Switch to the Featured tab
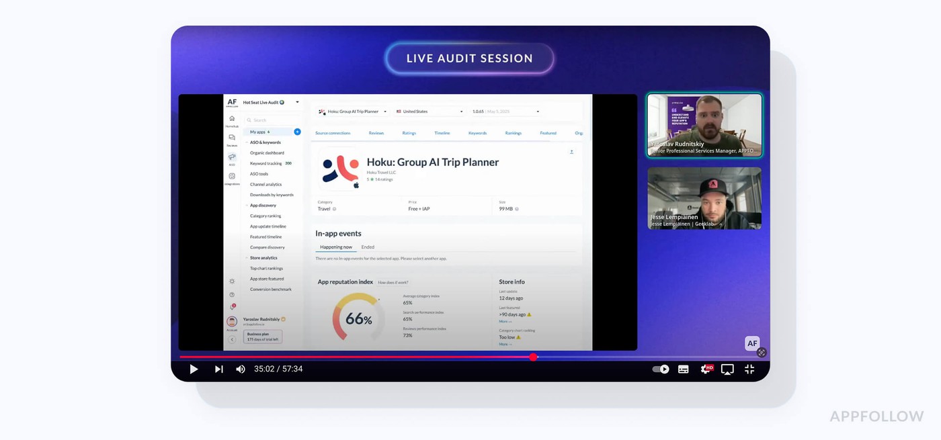The height and width of the screenshot is (440, 941). (x=548, y=133)
